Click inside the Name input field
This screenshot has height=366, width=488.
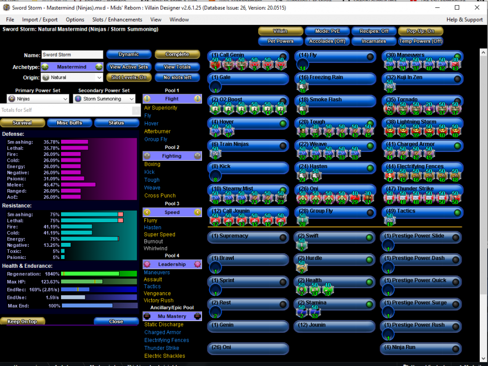[72, 55]
